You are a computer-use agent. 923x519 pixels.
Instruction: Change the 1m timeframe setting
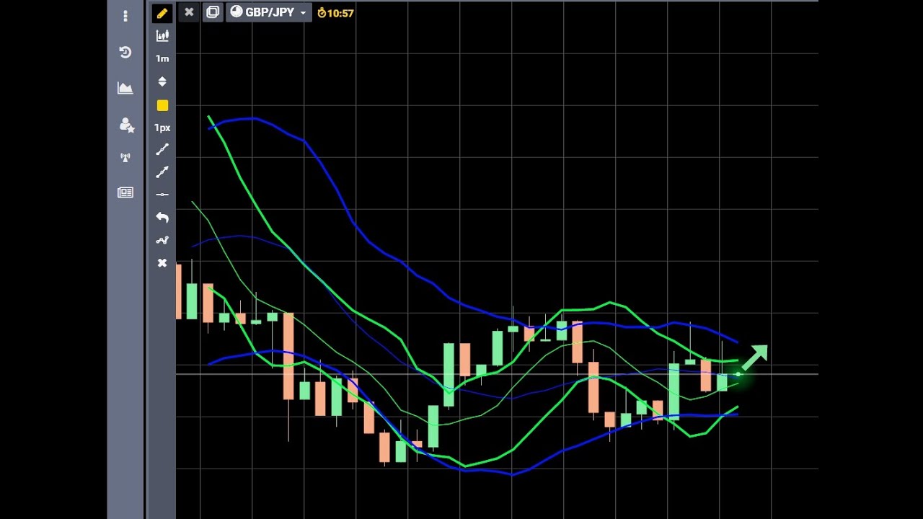162,58
